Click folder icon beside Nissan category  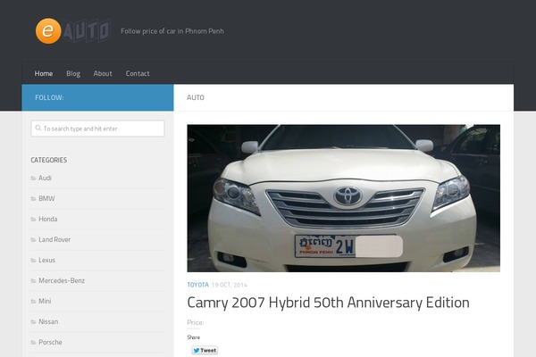[34, 321]
